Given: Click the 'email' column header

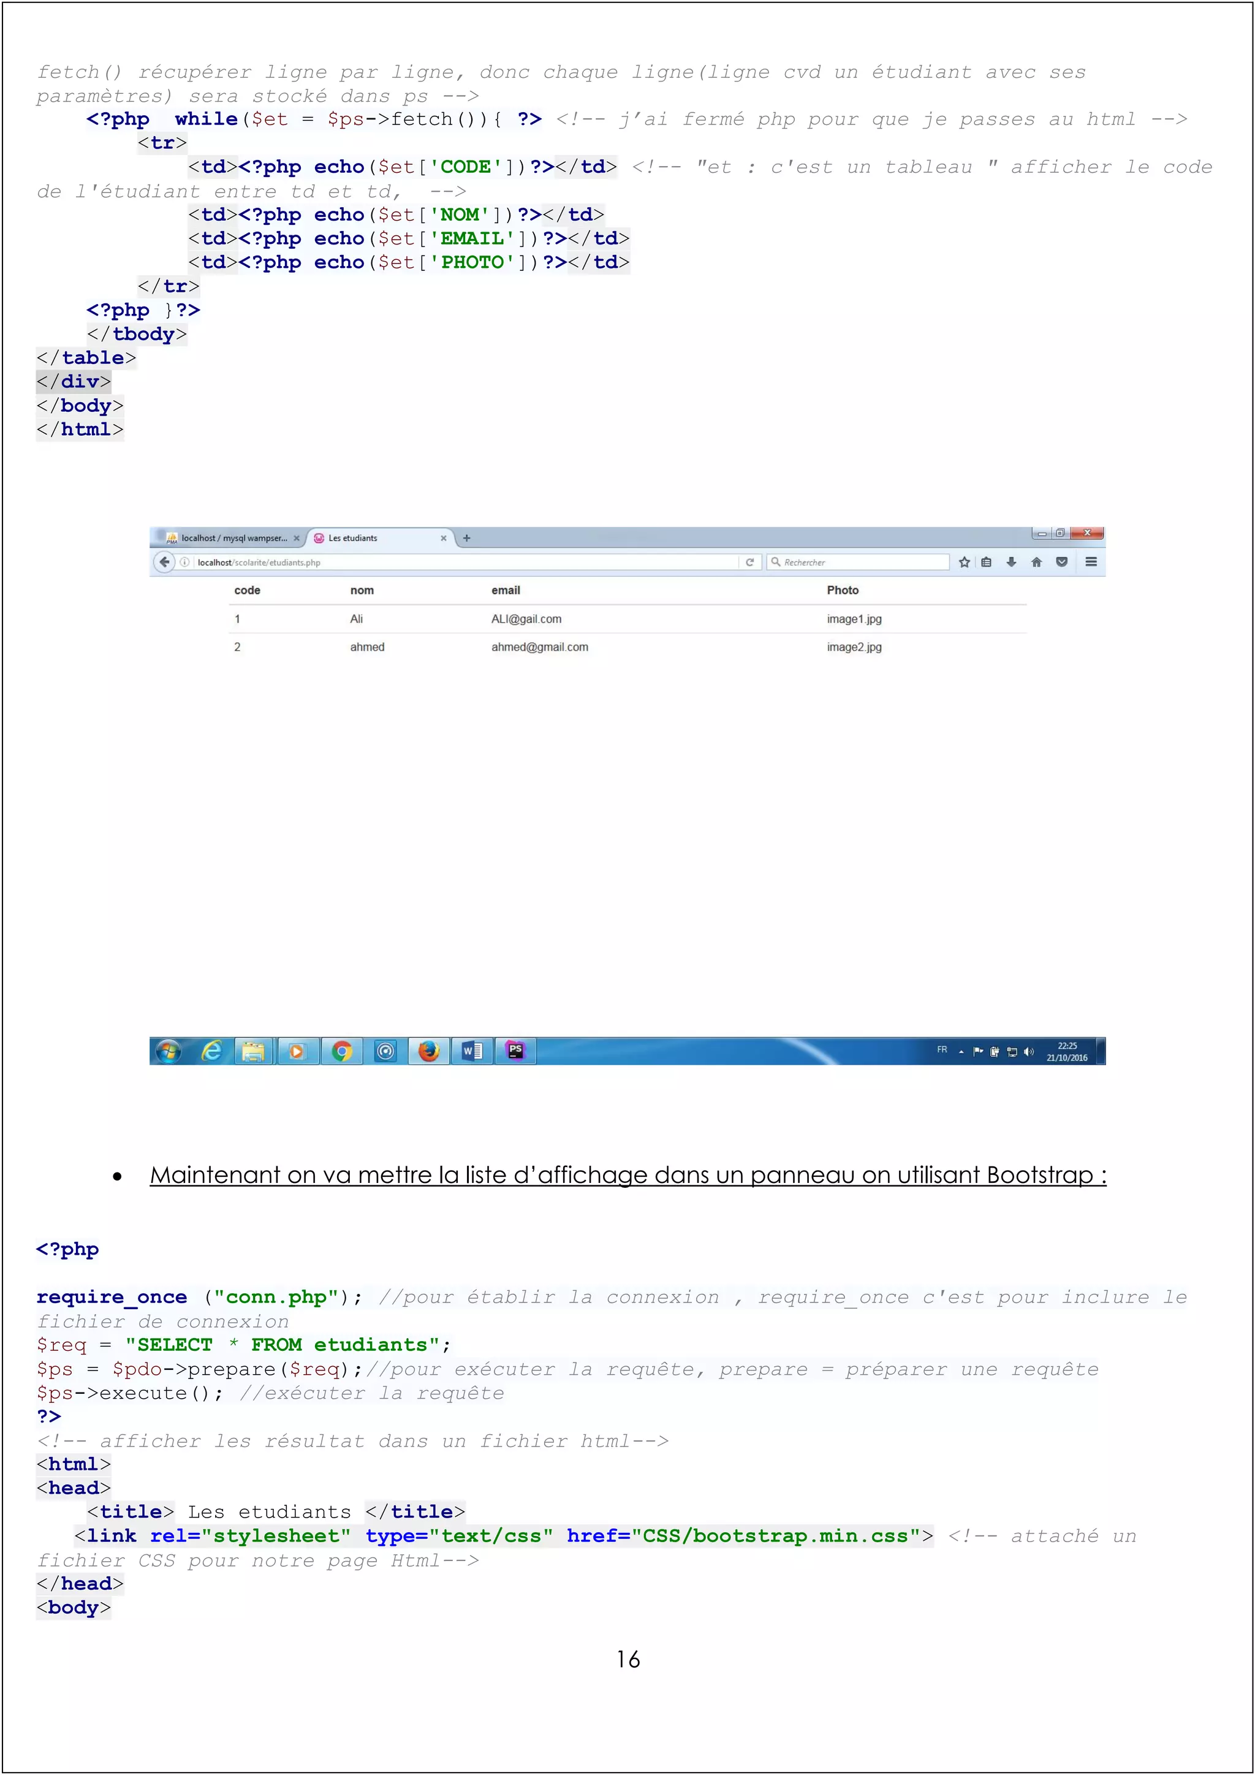Looking at the screenshot, I should coord(506,591).
